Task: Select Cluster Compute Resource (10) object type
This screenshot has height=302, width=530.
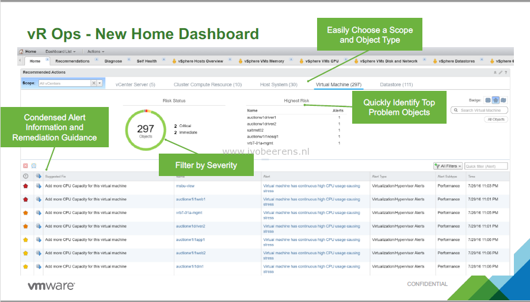Action: pyautogui.click(x=208, y=85)
